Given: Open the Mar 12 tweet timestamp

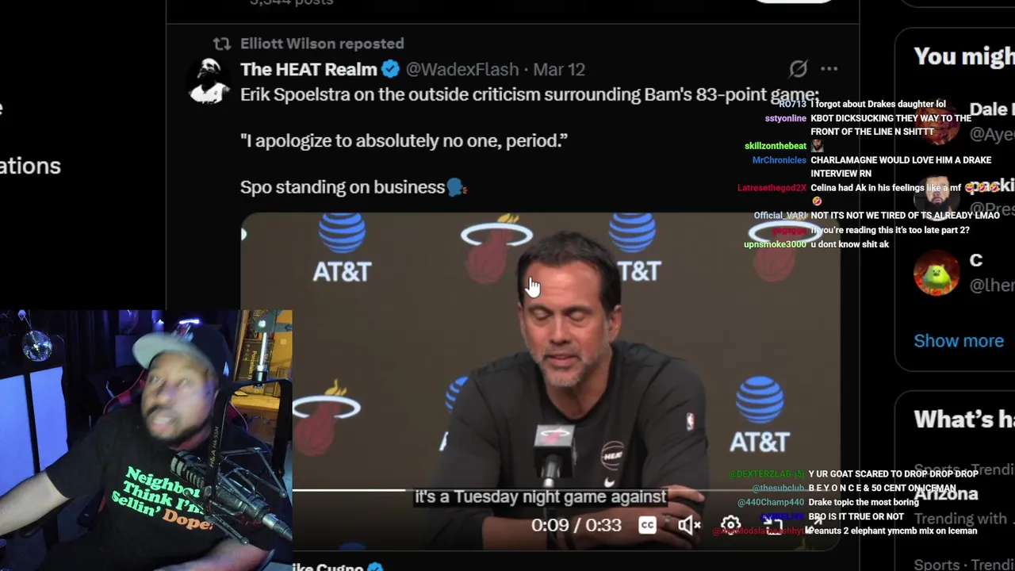Looking at the screenshot, I should click(559, 69).
